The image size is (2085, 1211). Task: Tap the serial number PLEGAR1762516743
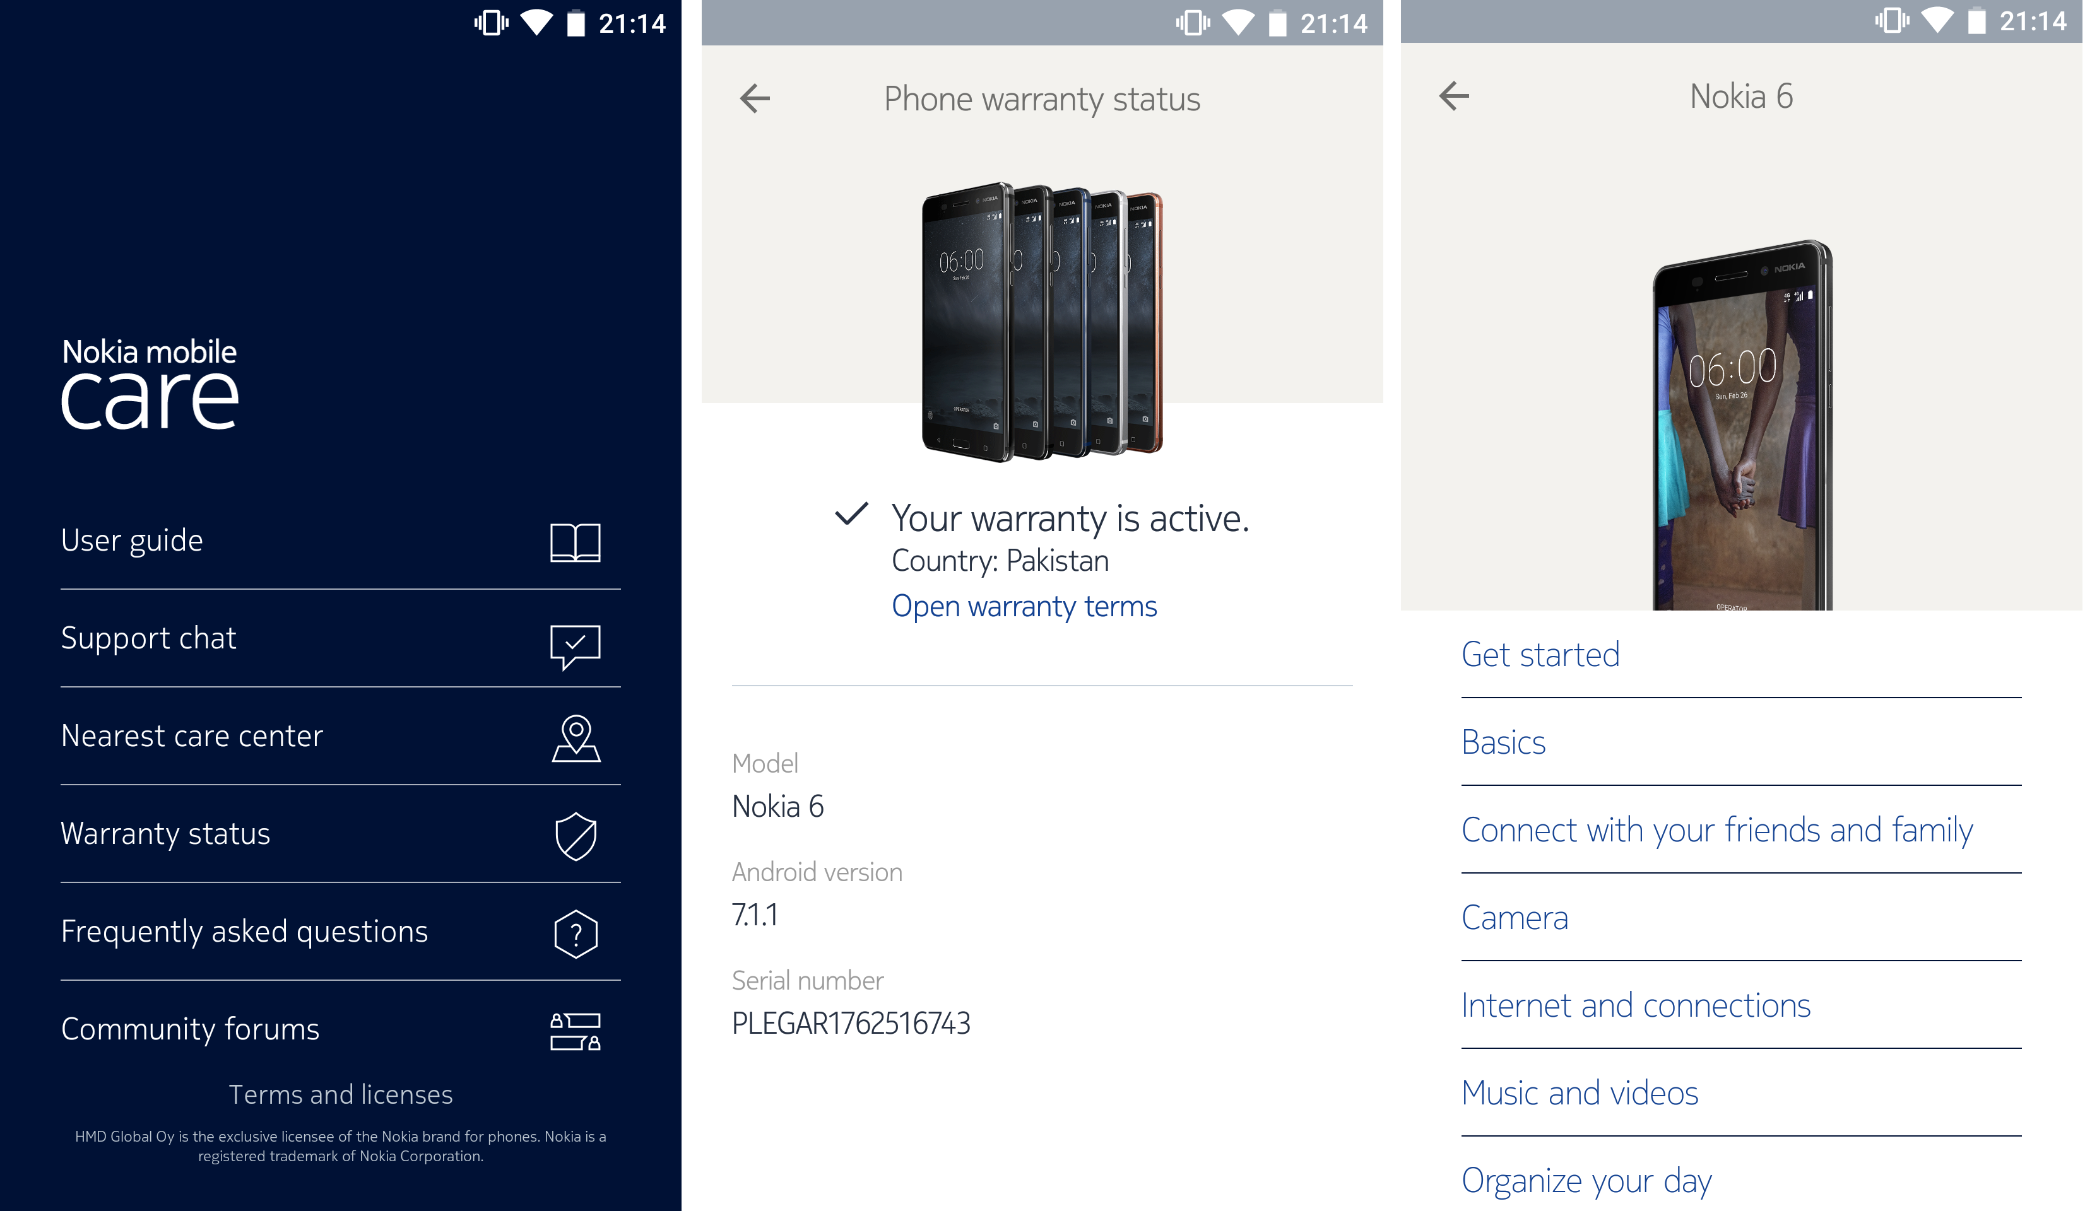point(851,1024)
